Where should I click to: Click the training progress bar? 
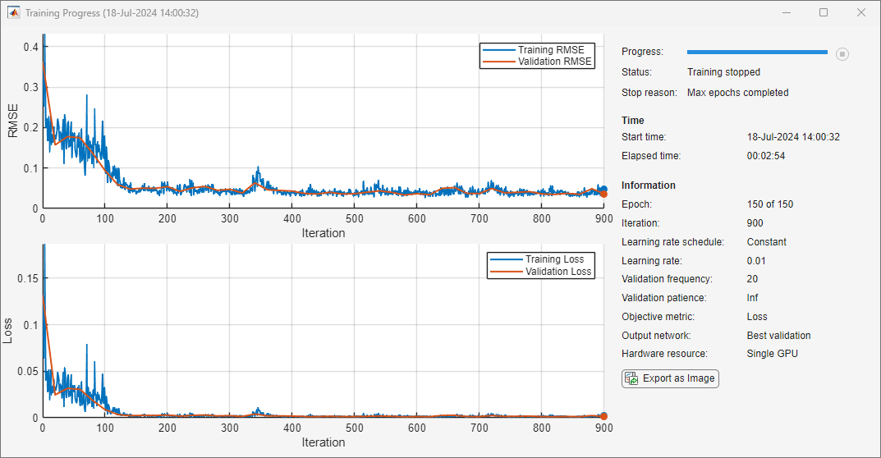pyautogui.click(x=757, y=52)
